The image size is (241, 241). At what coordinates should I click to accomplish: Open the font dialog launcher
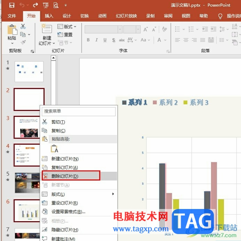168,51
